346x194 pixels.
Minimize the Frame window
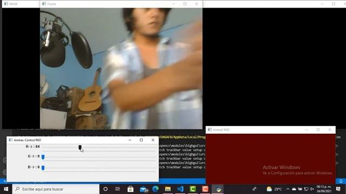pos(174,4)
